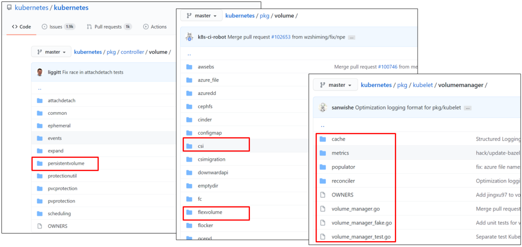The image size is (522, 247).
Task: Open reconciler folder in volumemanager
Action: [343, 181]
